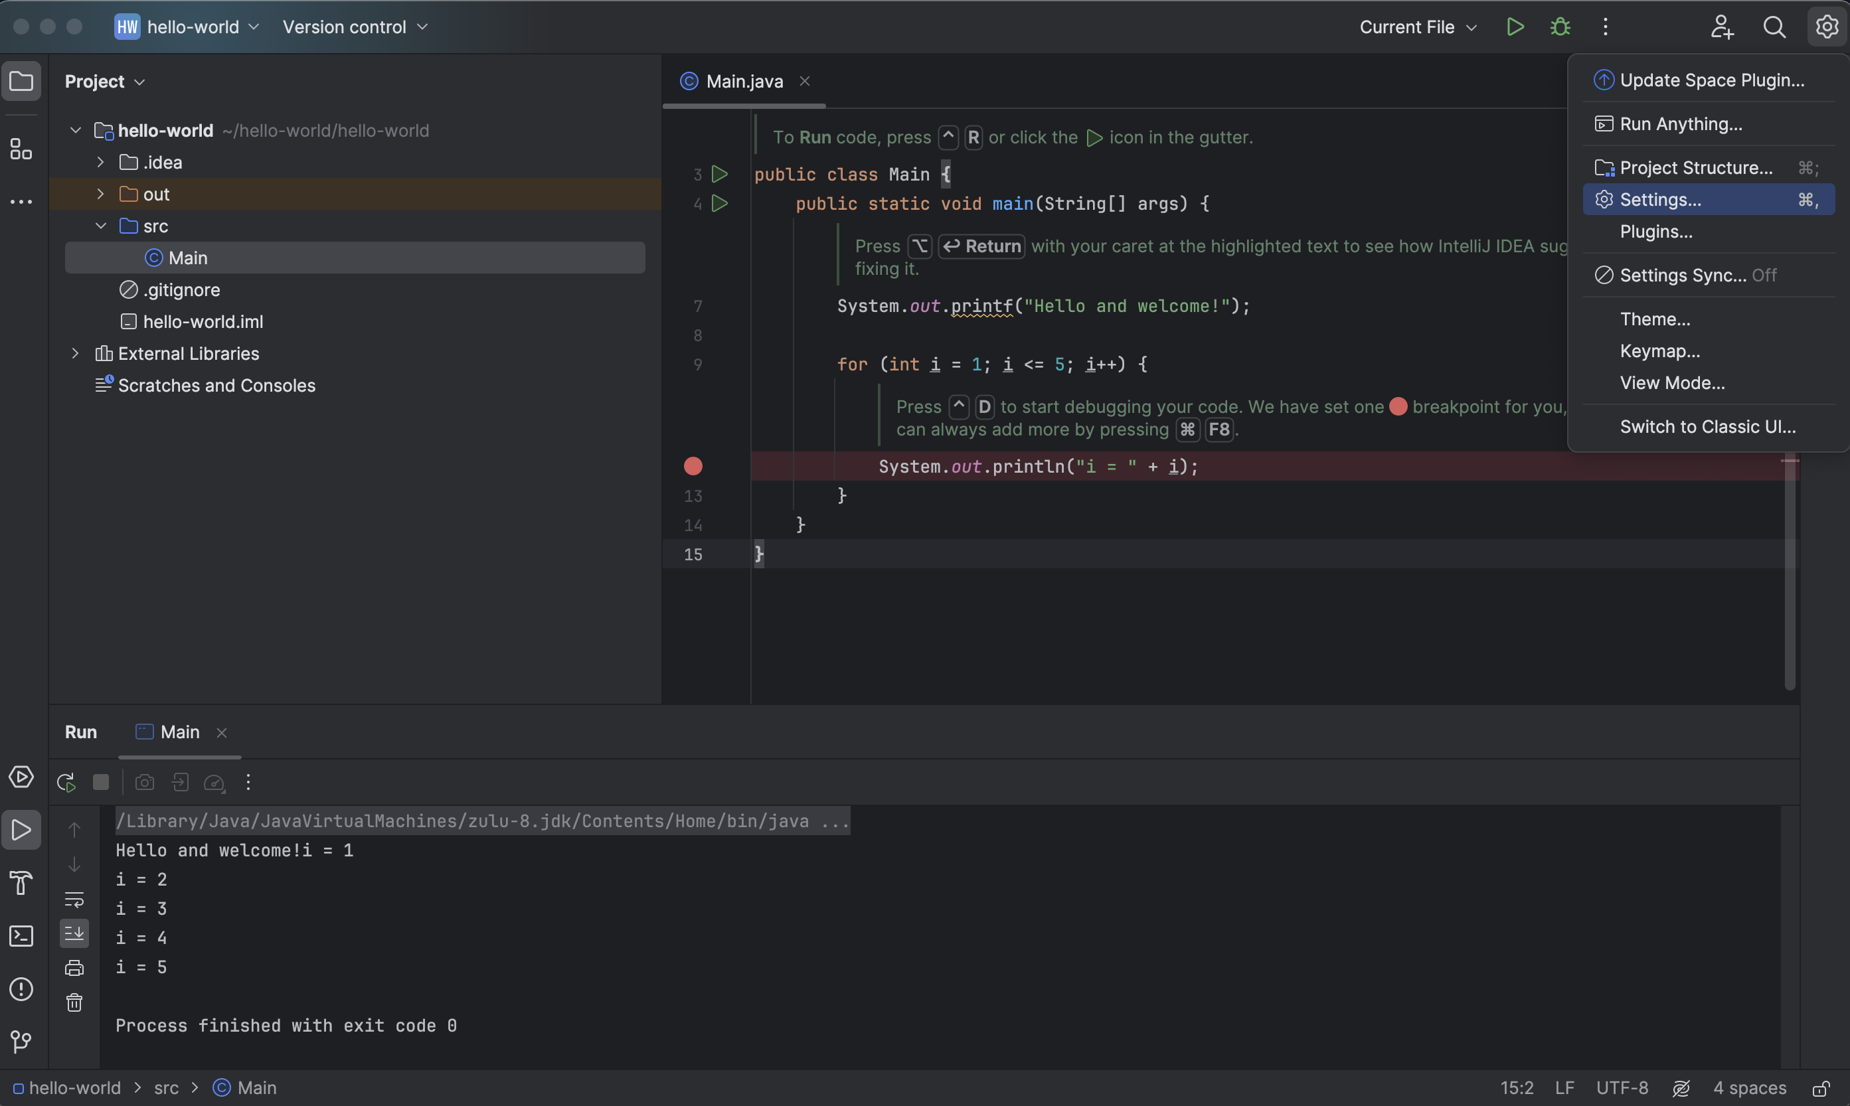The image size is (1850, 1106).
Task: Open the Problems tool window
Action: 21,989
